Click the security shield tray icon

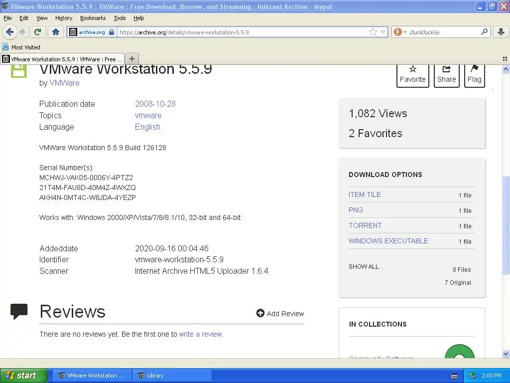tap(473, 376)
